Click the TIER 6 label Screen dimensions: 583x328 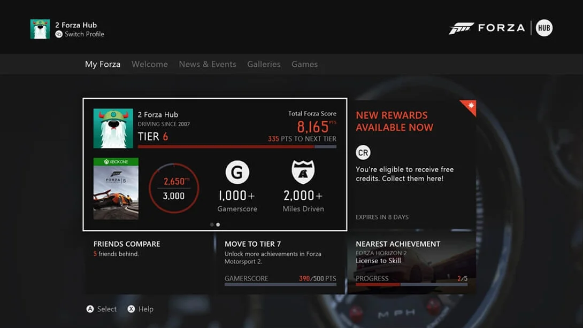click(153, 137)
